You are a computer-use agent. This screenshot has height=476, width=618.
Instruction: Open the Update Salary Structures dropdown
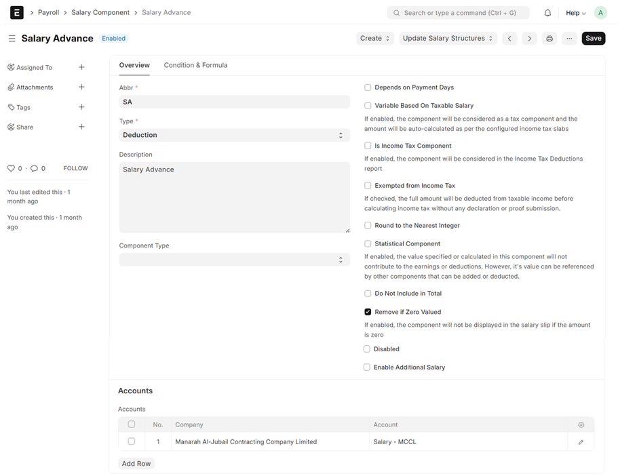[x=448, y=39]
